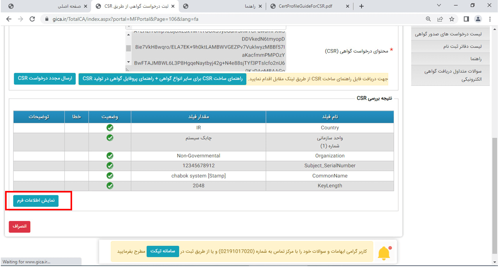
Task: Reload the page using the refresh icon
Action: [32, 19]
